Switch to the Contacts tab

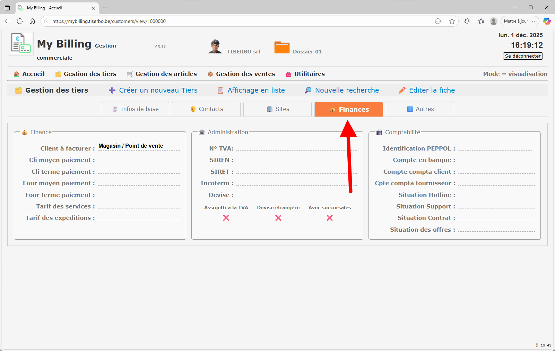[x=206, y=109]
